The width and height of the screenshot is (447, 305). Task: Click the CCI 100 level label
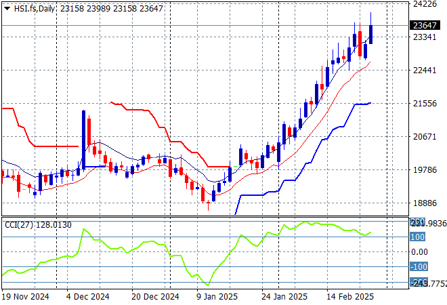(418, 237)
